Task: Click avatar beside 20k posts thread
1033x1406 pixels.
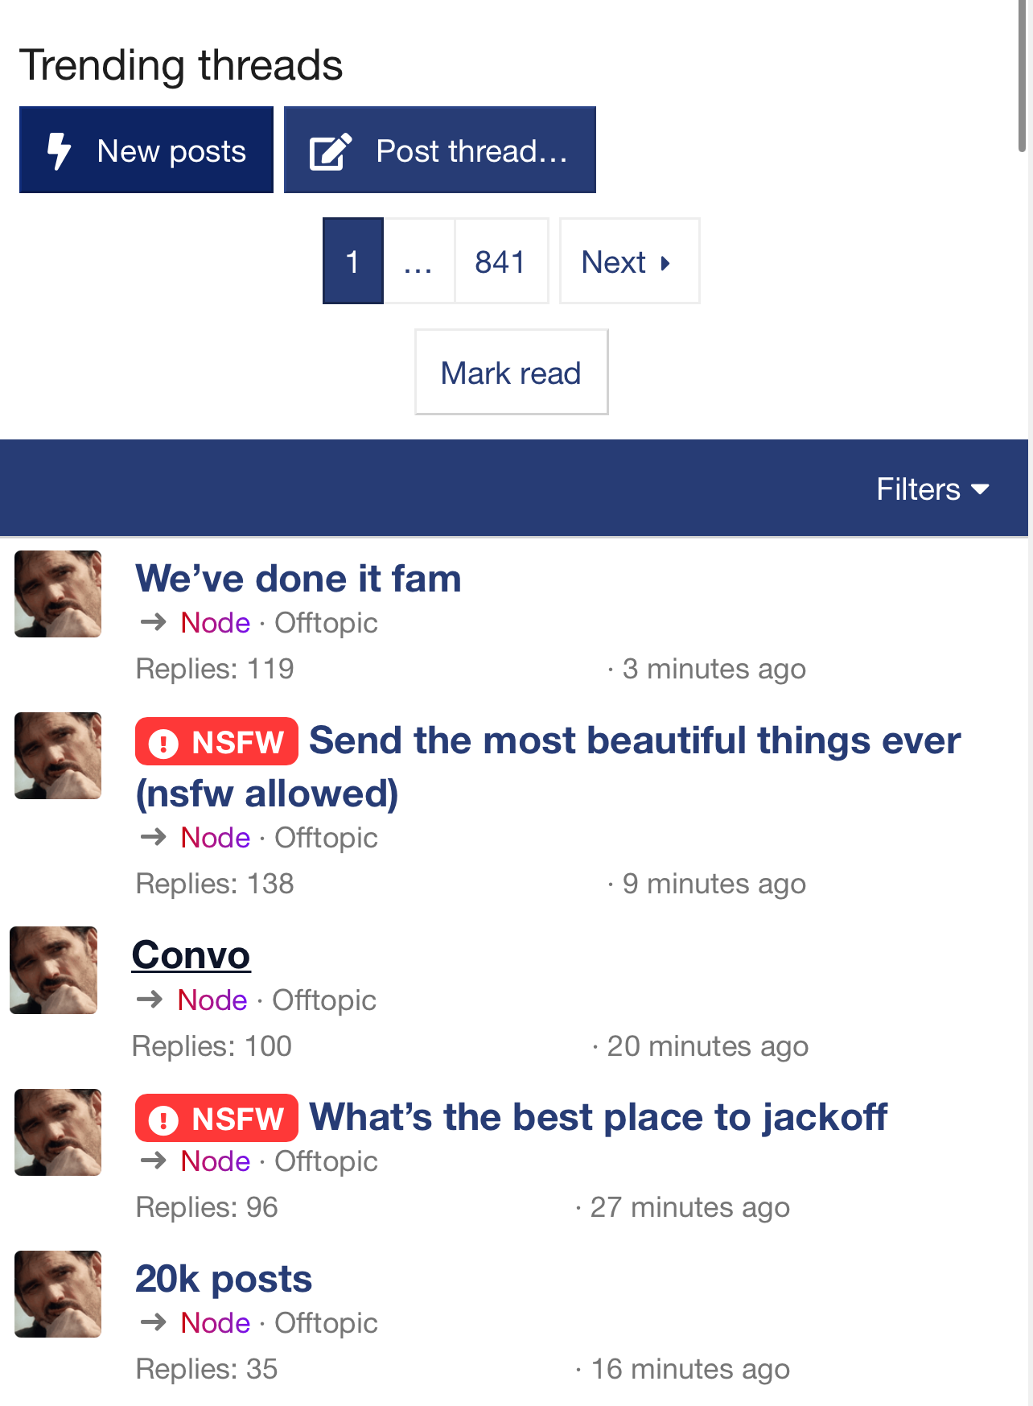Action: click(x=58, y=1294)
